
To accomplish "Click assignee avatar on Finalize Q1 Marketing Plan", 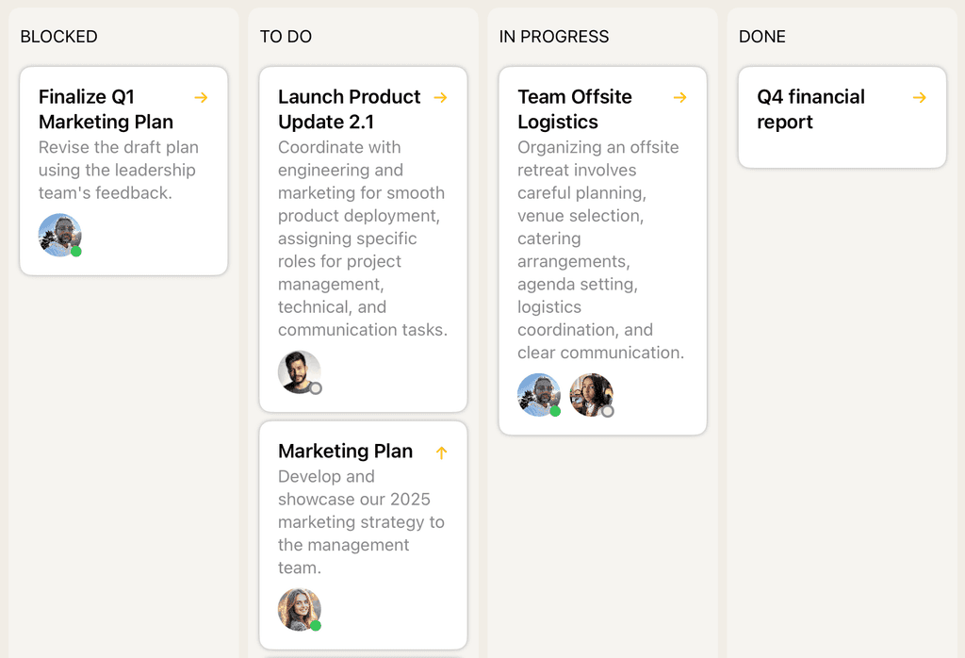I will (59, 235).
